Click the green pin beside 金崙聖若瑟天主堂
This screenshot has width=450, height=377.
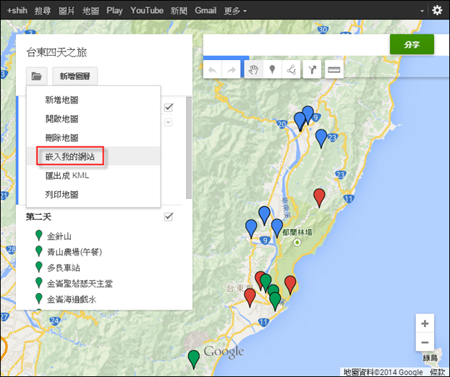pos(39,282)
